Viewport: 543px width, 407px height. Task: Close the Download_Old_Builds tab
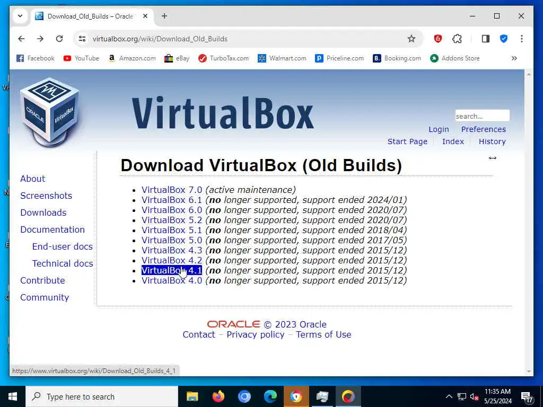(145, 16)
